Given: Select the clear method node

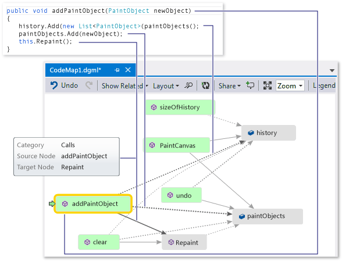Looking at the screenshot, I should coord(99,242).
